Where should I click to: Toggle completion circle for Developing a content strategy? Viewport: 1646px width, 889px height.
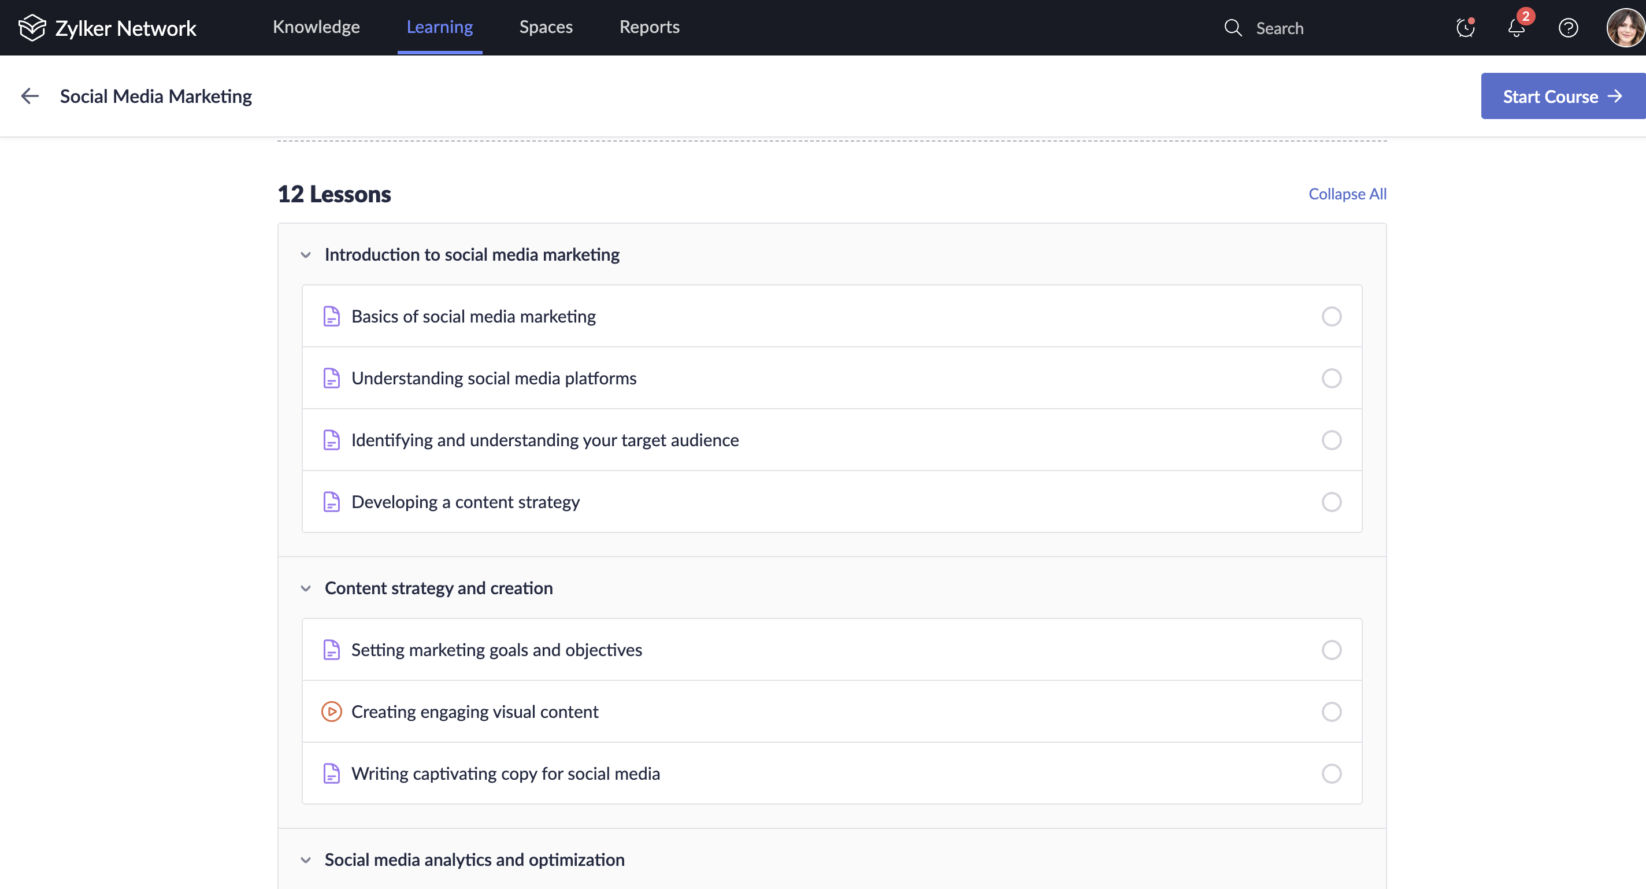pyautogui.click(x=1331, y=502)
